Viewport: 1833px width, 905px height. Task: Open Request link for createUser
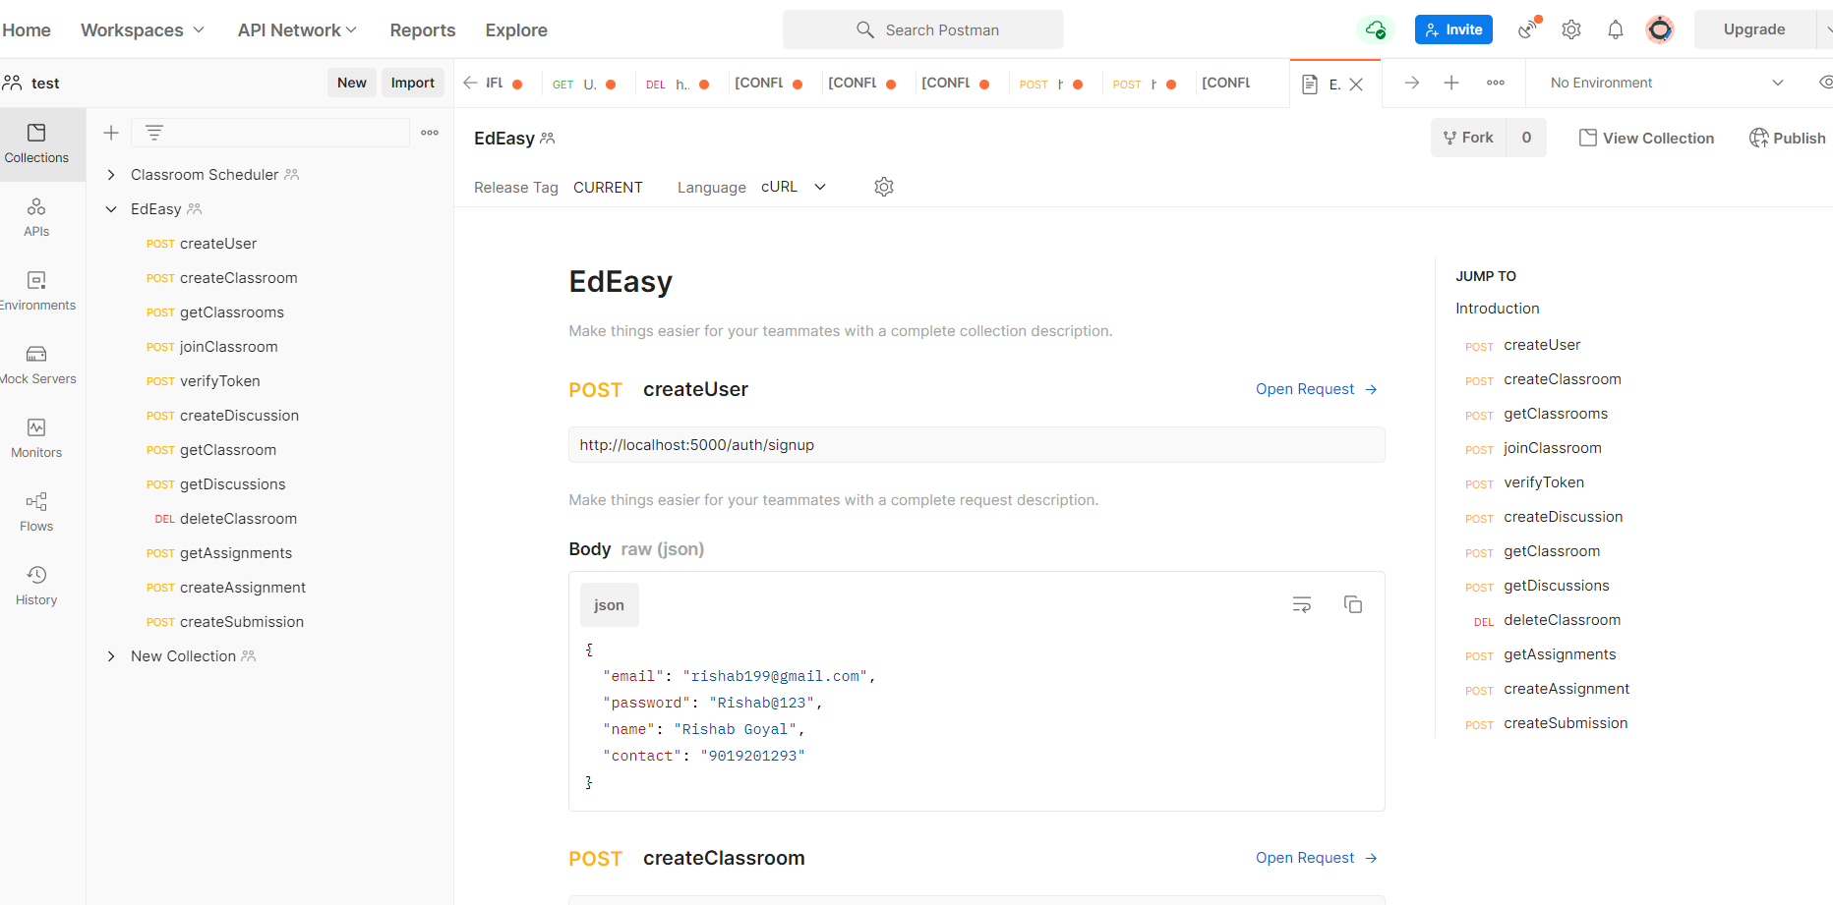tap(1317, 389)
